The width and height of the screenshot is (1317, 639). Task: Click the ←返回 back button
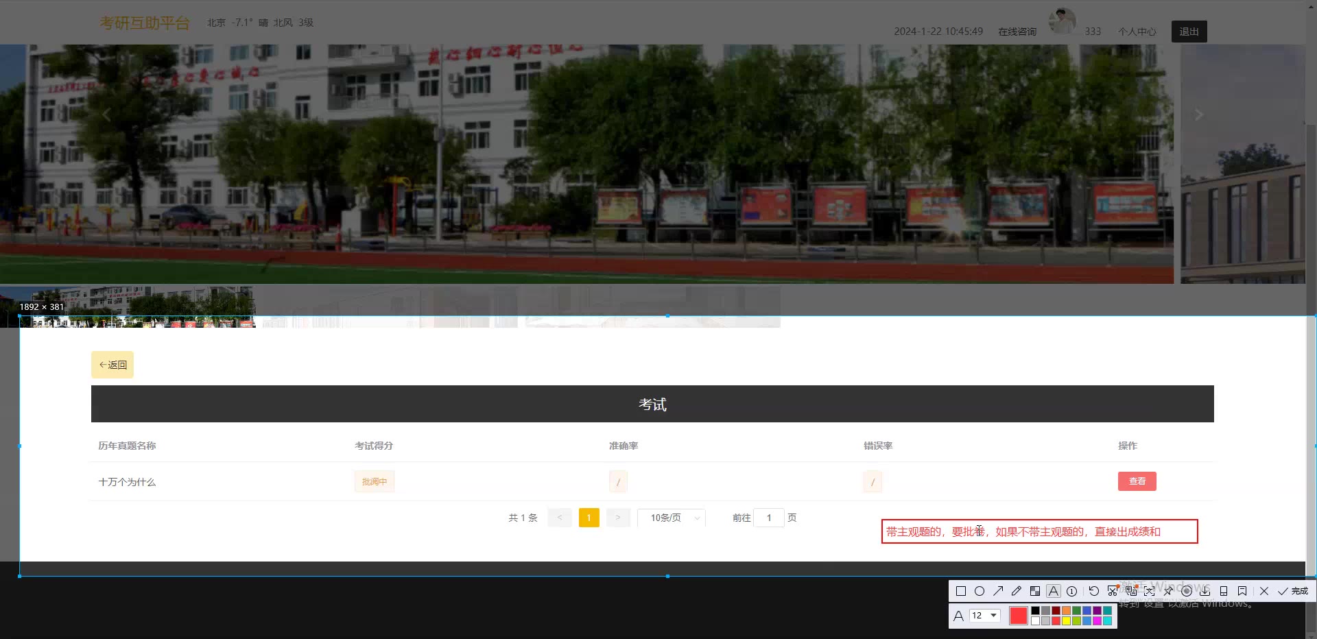tap(112, 365)
